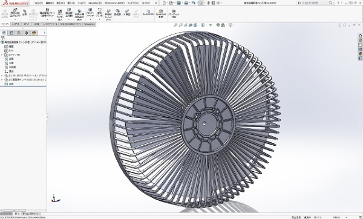Open the Simulation menu in menu bar

[x=95, y=3]
